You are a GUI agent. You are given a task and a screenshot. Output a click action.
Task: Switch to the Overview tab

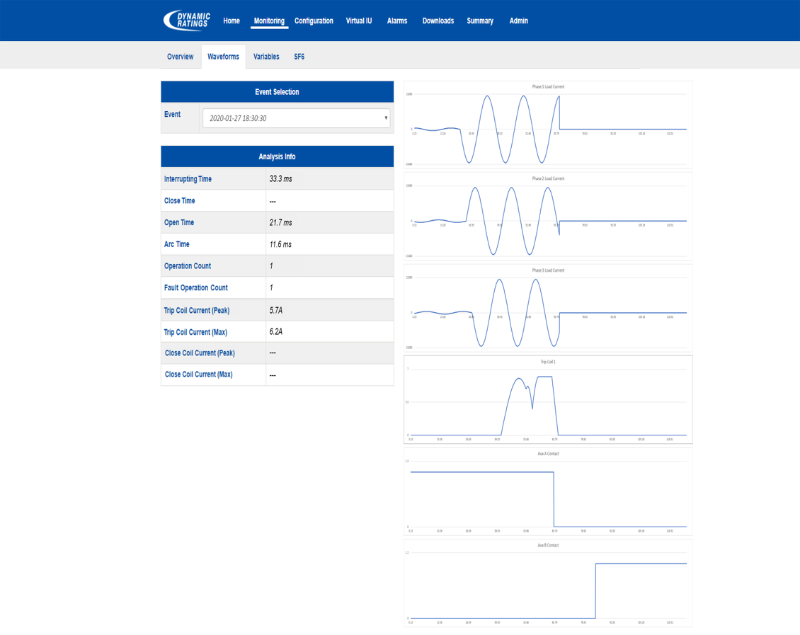pyautogui.click(x=180, y=56)
